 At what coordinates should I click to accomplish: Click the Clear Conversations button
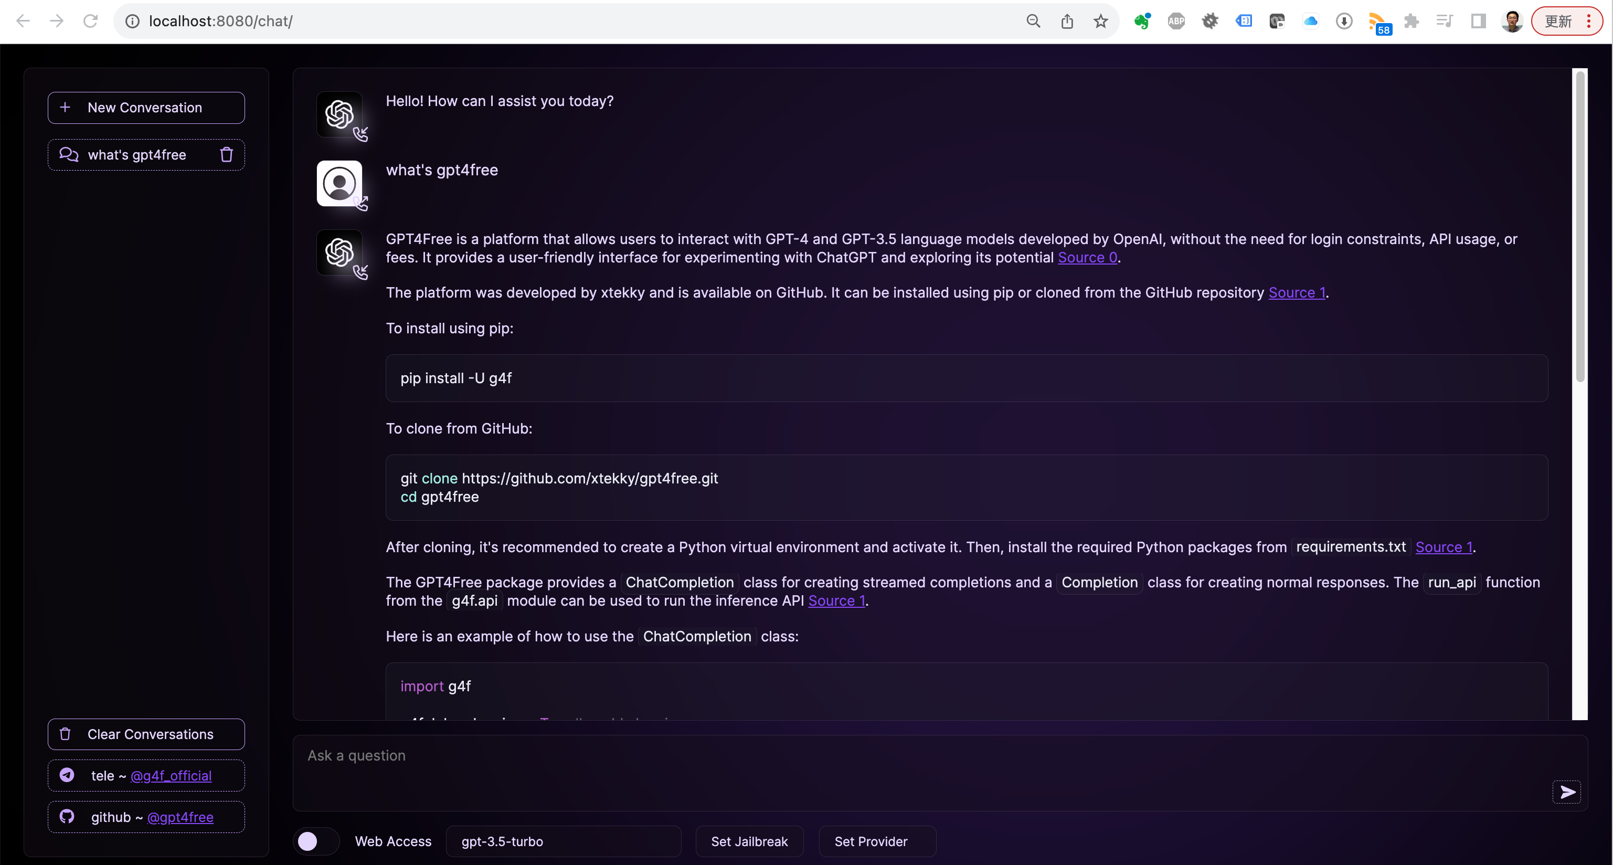(146, 734)
